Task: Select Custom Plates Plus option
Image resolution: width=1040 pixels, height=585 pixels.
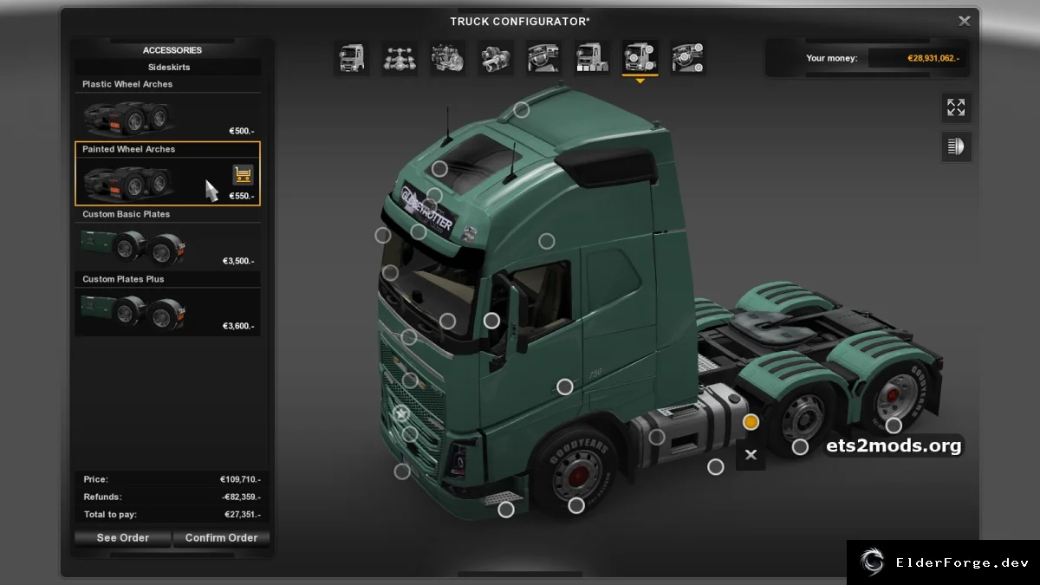Action: tap(167, 304)
